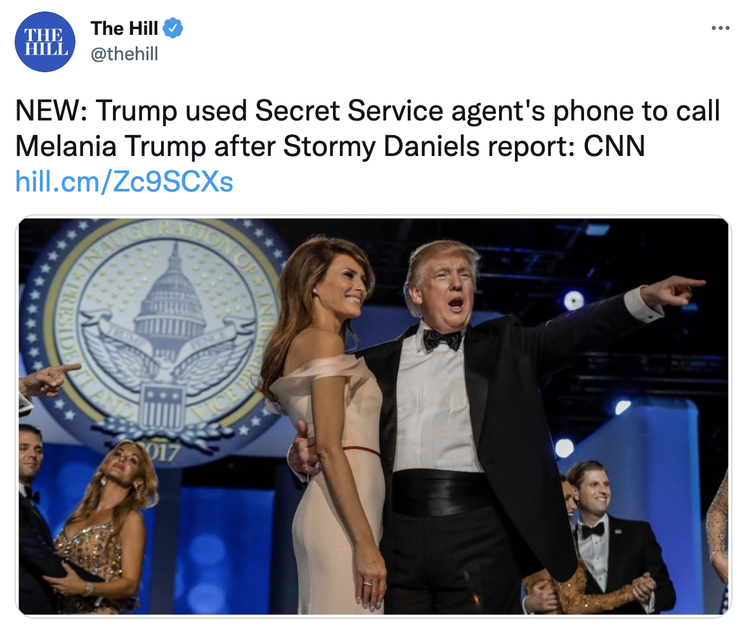Click The Hill display name
Image resolution: width=742 pixels, height=629 pixels.
124,29
